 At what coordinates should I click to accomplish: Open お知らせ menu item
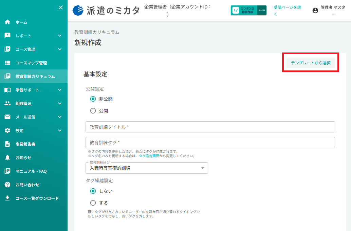[34, 157]
